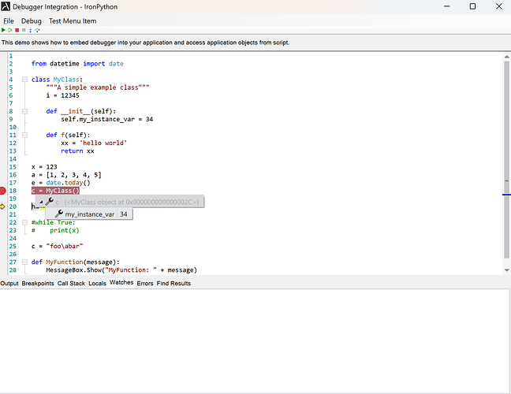Collapse the #while True comment fold at line 22

(x=24, y=222)
